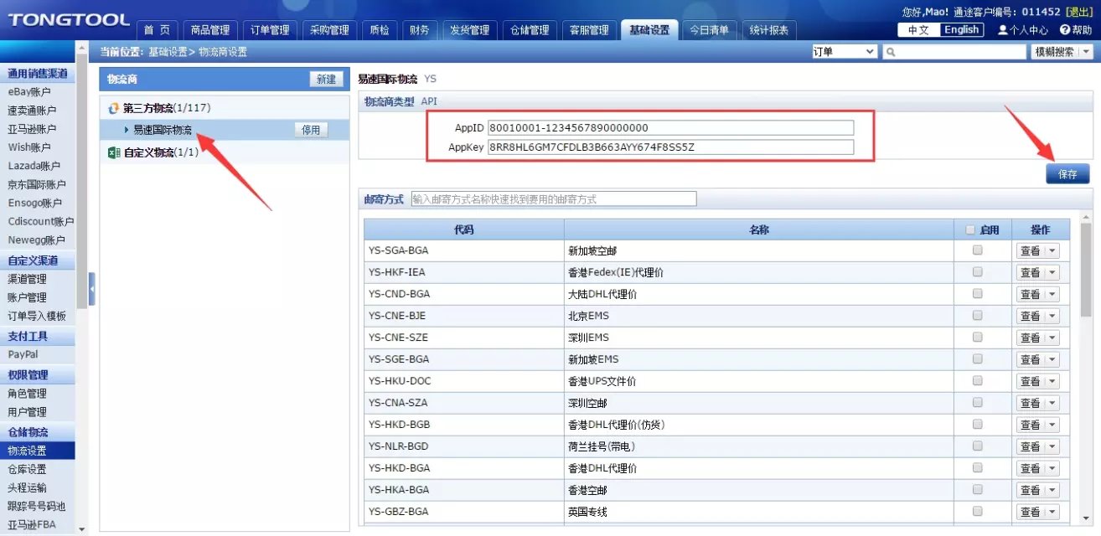
Task: Enable the YS-CNE-BJE 北京EMS checkbox
Action: point(977,316)
